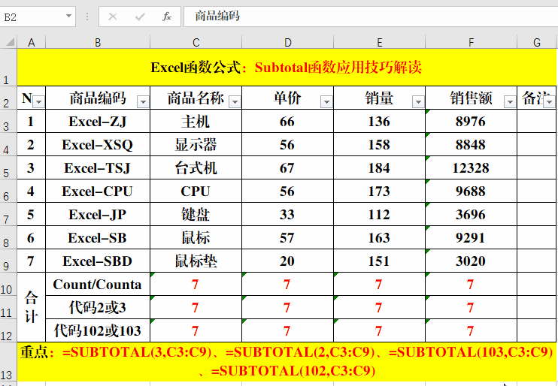
Task: Click the red 7 in 代码102或103 row, column F
Action: pos(472,330)
